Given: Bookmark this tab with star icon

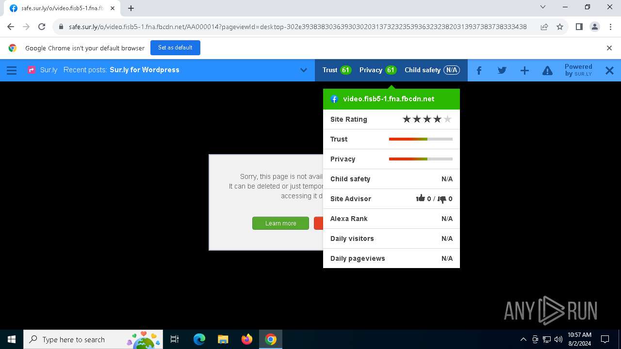Looking at the screenshot, I should [x=560, y=27].
